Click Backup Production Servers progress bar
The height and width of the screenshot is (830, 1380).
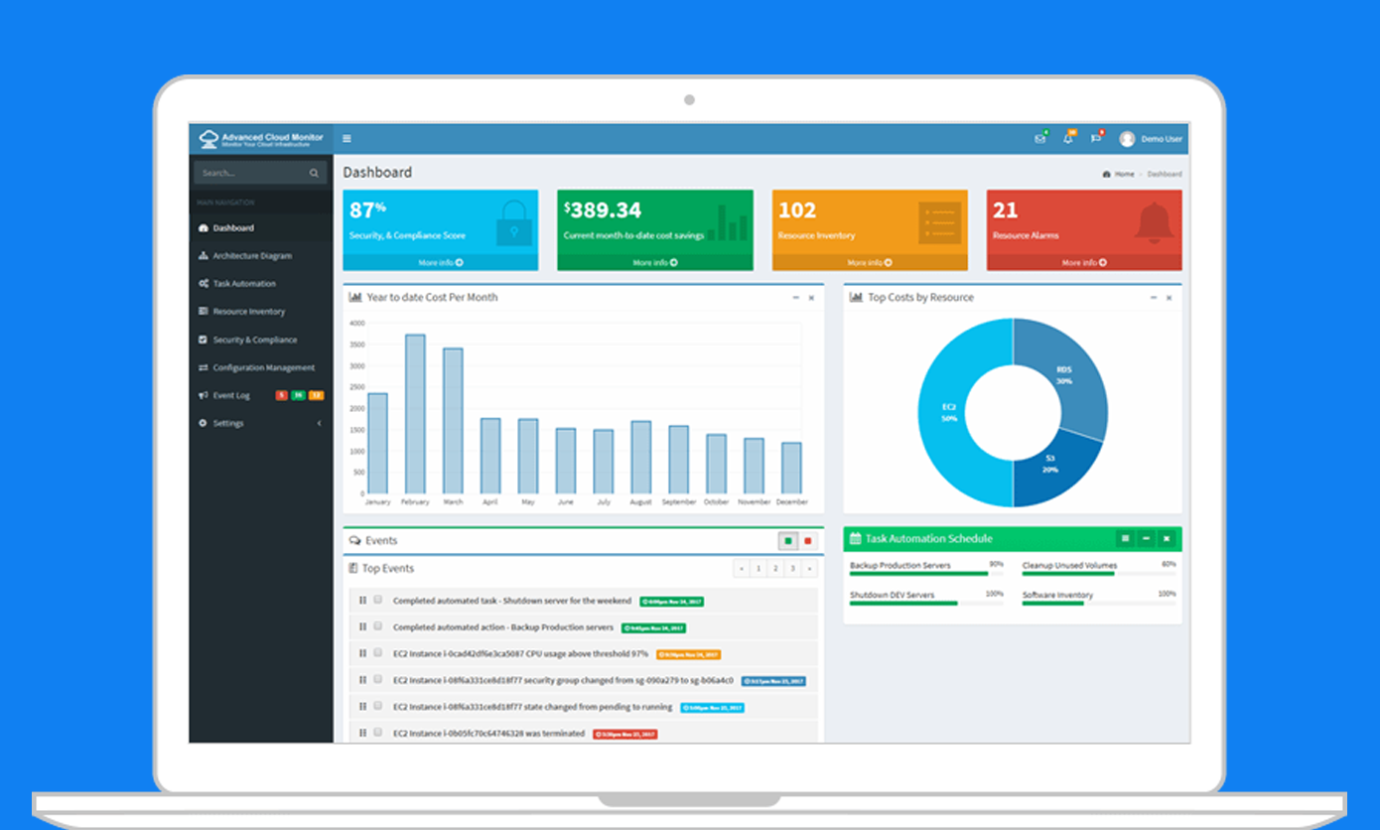coord(926,574)
